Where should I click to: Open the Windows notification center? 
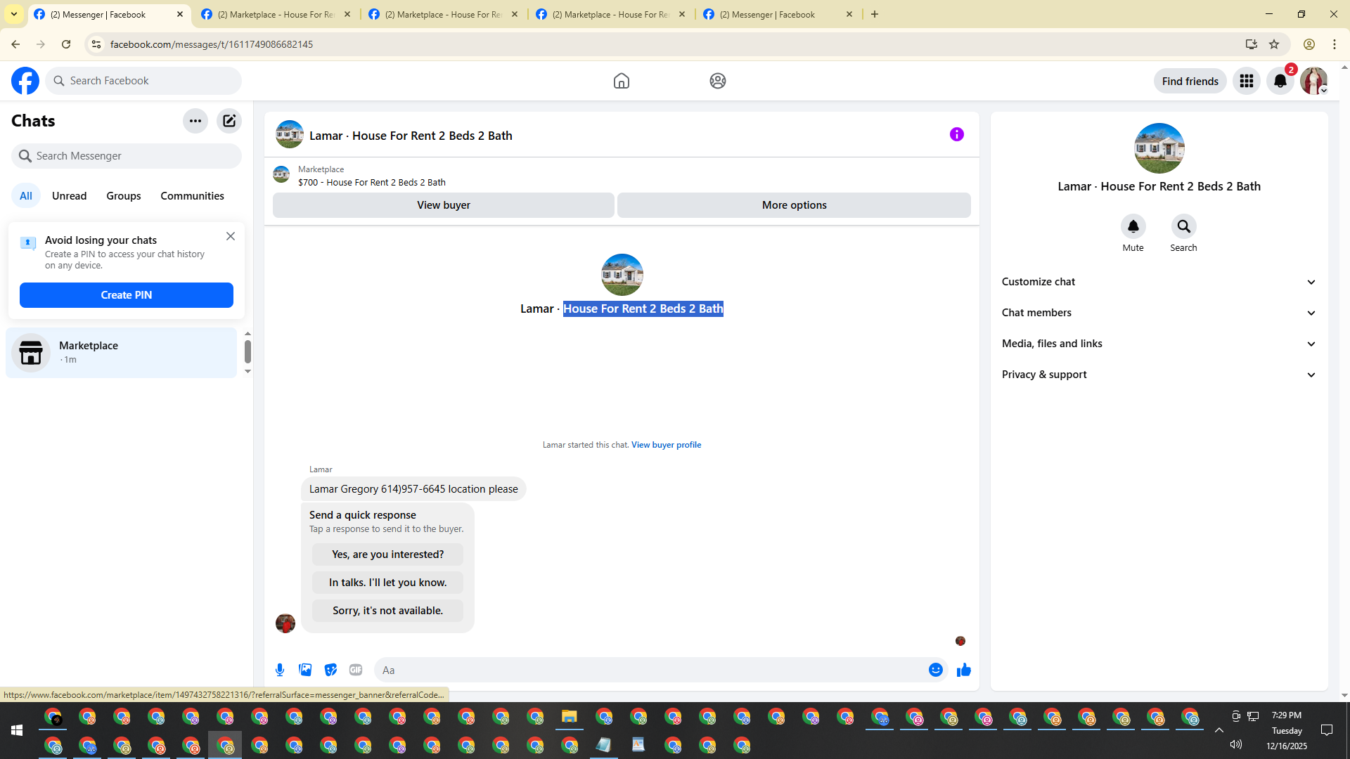[1327, 731]
